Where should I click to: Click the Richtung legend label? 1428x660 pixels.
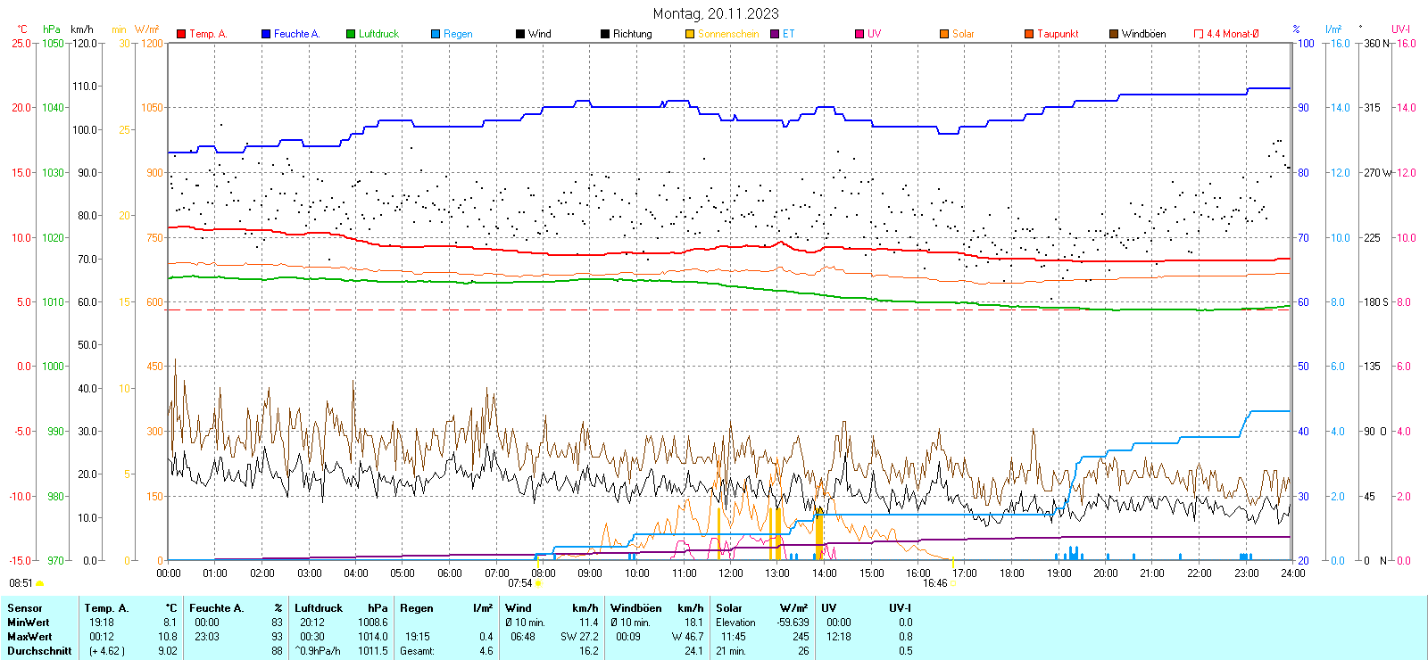632,34
